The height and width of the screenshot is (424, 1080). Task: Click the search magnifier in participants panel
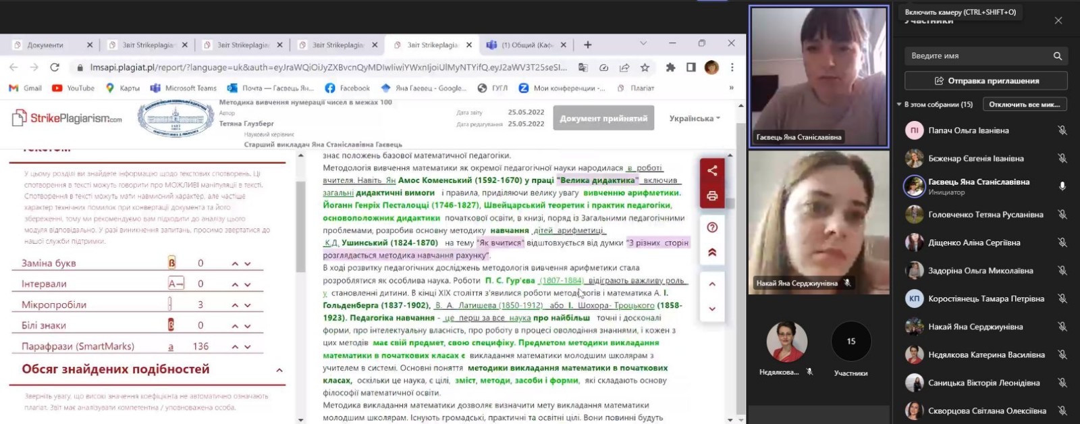pyautogui.click(x=1058, y=56)
